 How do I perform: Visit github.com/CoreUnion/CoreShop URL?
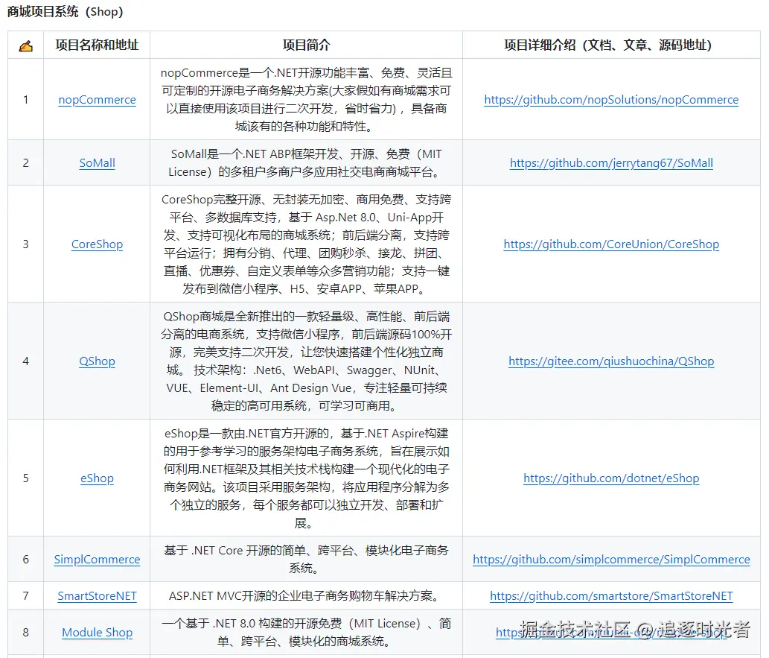(x=611, y=244)
